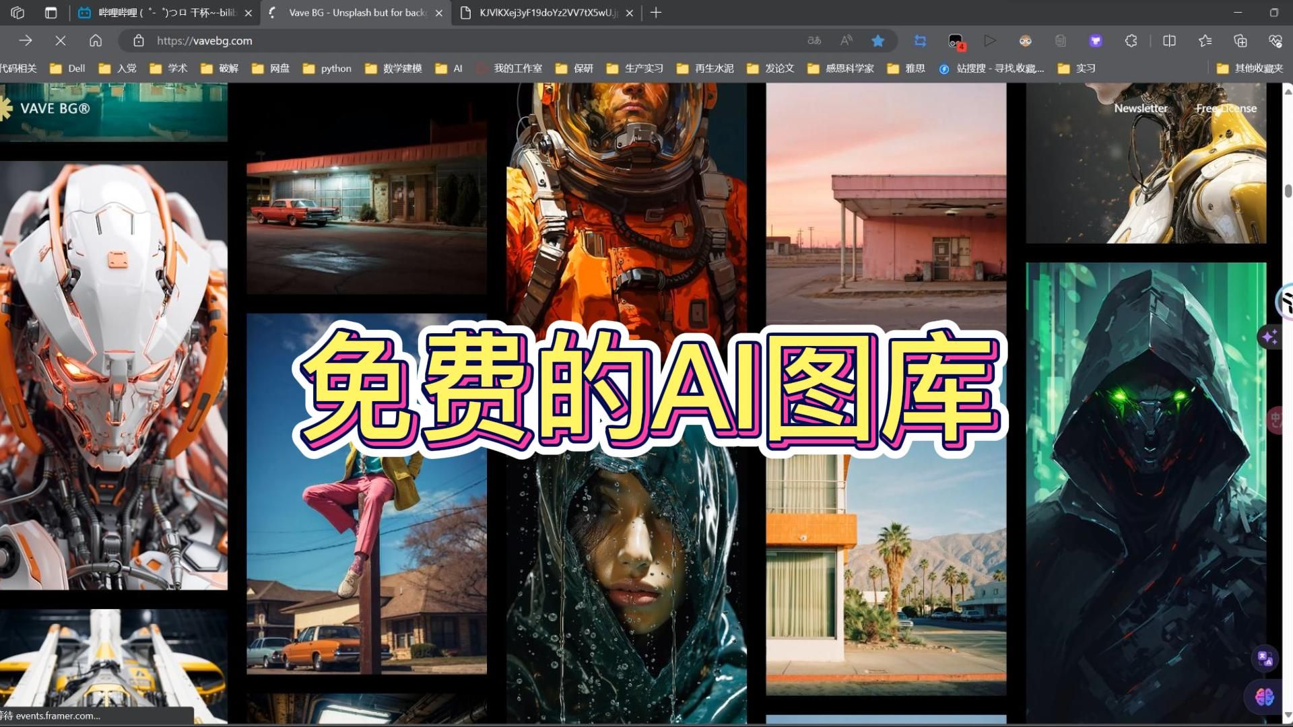Screen dimensions: 1293x727
Task: Open the Collections icon
Action: pyautogui.click(x=1240, y=41)
